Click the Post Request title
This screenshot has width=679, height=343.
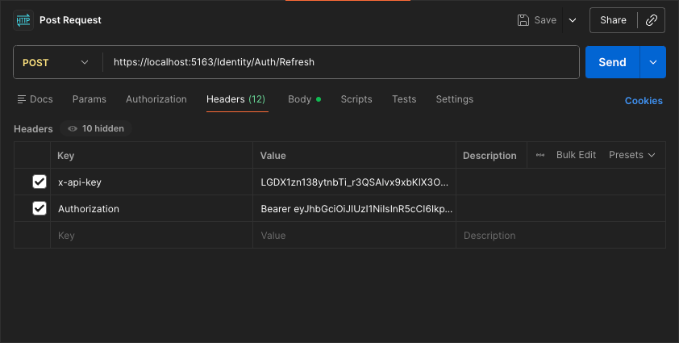coord(70,20)
